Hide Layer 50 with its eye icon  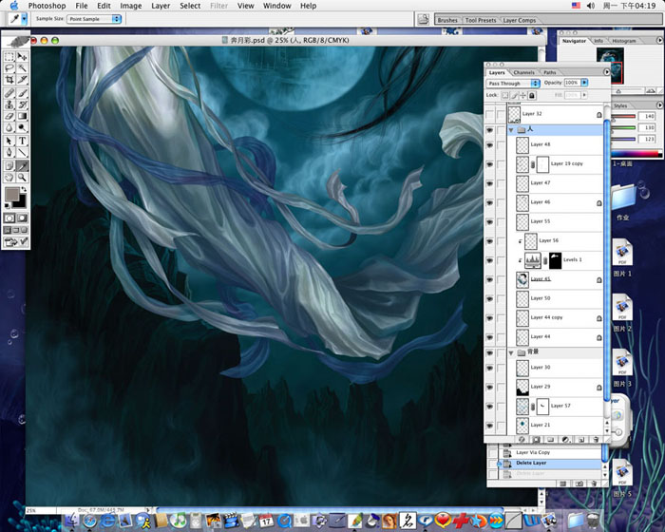490,298
